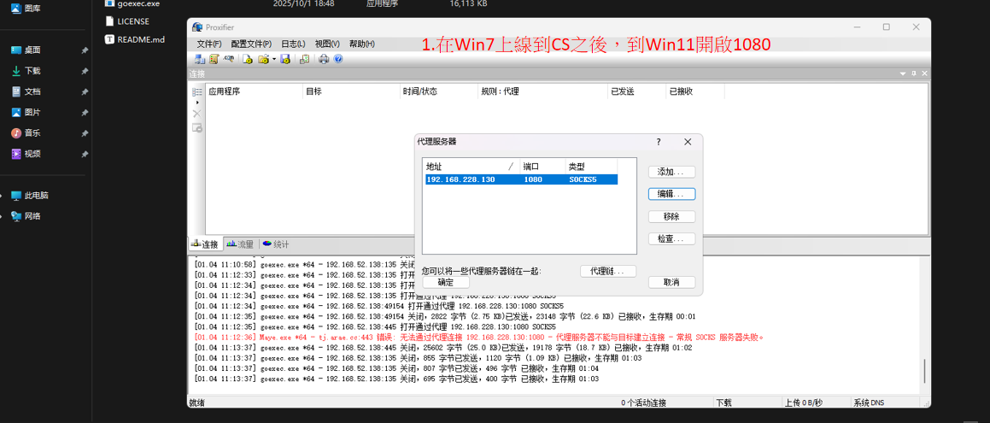The width and height of the screenshot is (990, 423).
Task: Click 添加... button in proxy dialog
Action: pyautogui.click(x=671, y=172)
